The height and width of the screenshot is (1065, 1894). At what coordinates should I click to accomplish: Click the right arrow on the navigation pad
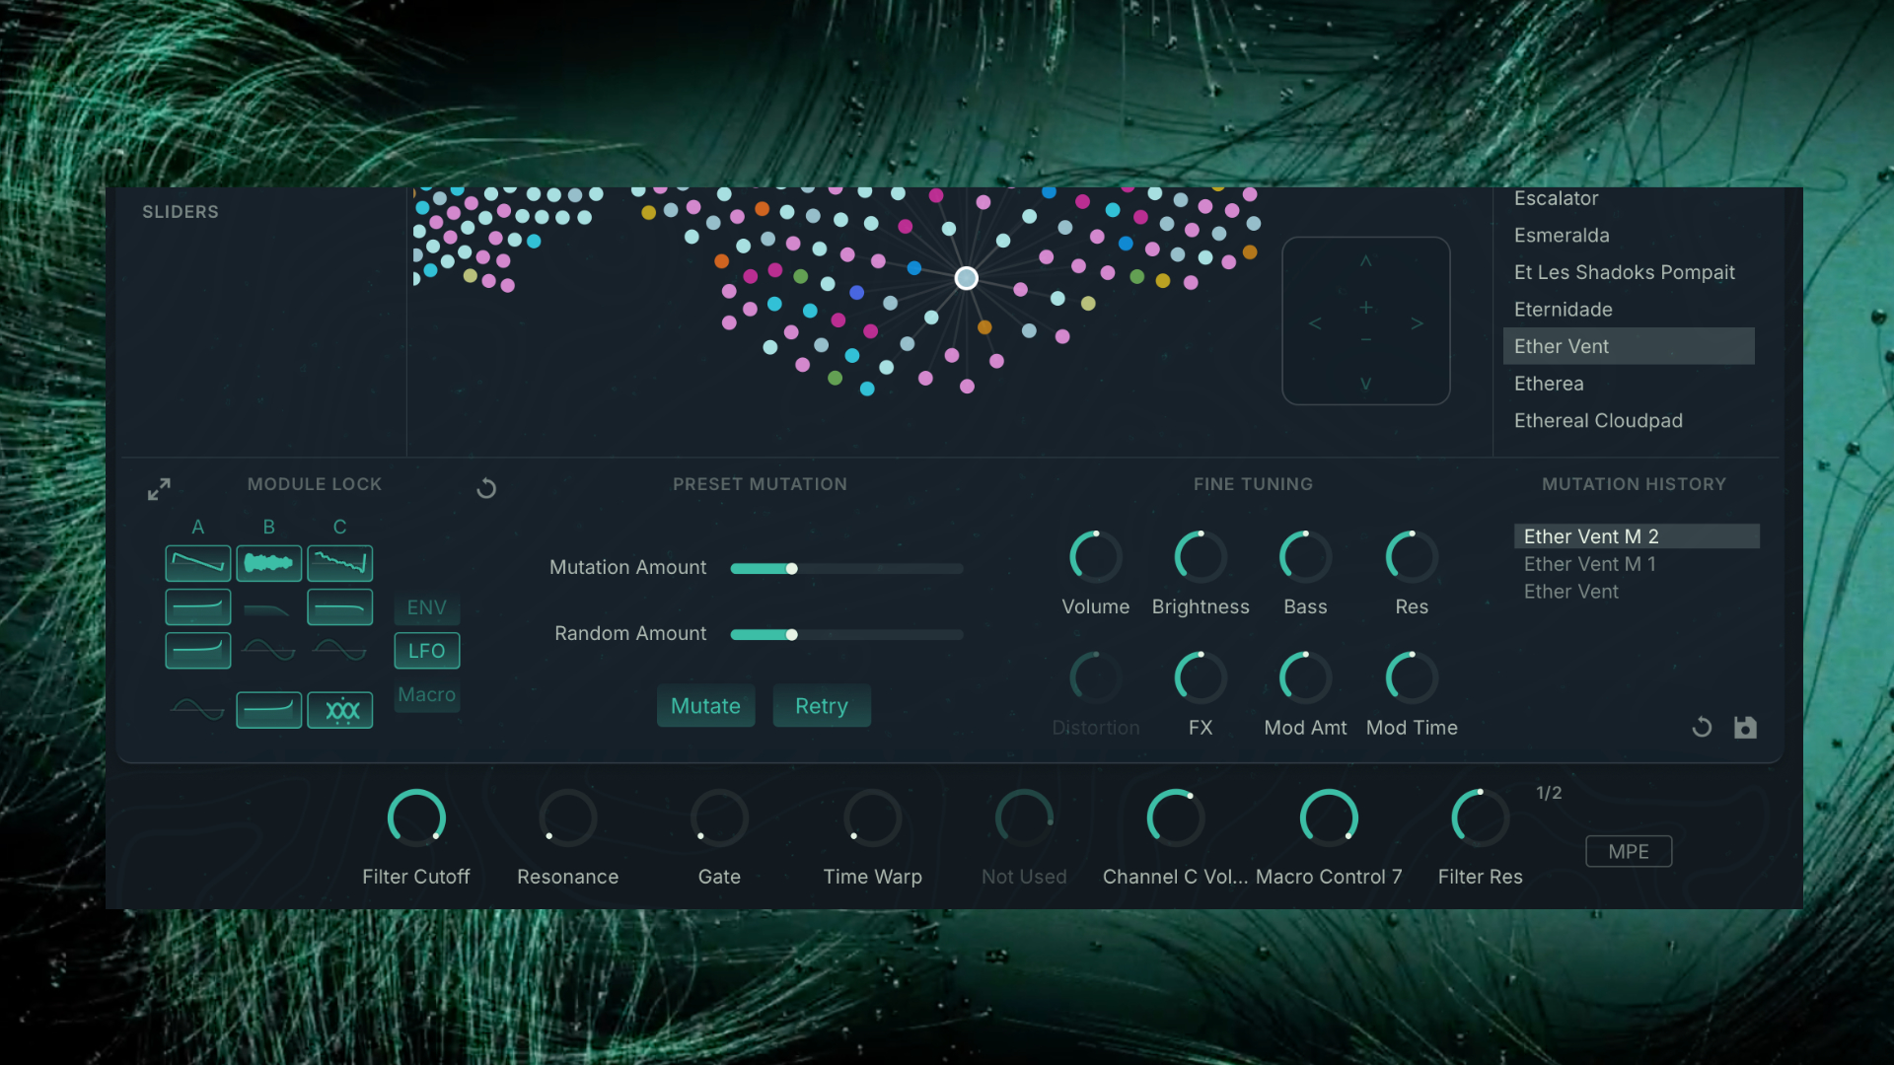point(1417,323)
